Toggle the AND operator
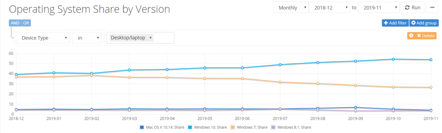The width and height of the screenshot is (442, 133). tap(15, 23)
